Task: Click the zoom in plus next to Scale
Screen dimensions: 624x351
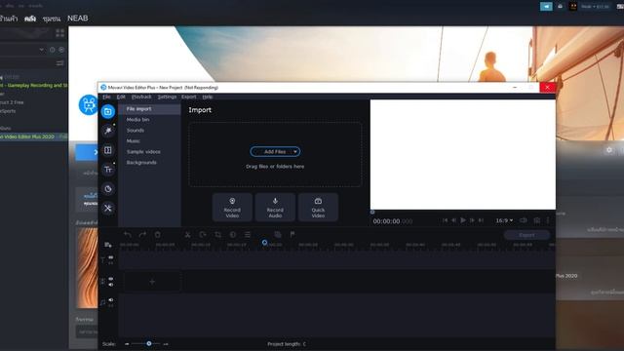Action: pyautogui.click(x=166, y=344)
